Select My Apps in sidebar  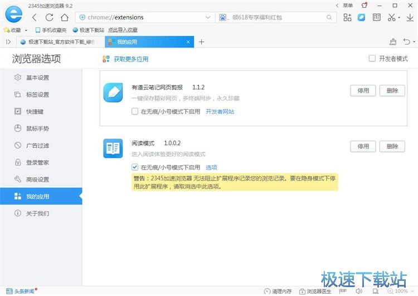pos(41,196)
